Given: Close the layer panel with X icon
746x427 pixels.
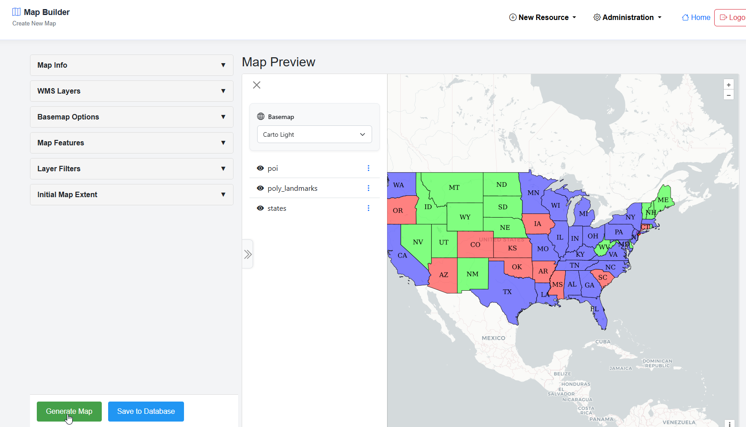Looking at the screenshot, I should click(257, 85).
